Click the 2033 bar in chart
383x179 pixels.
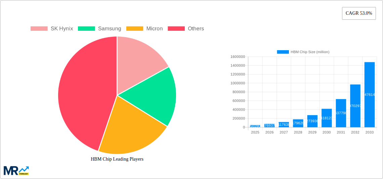[369, 95]
